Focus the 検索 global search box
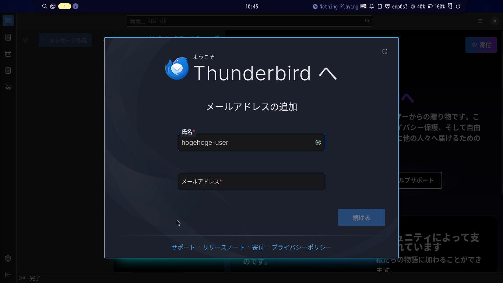The width and height of the screenshot is (503, 283). coord(249,21)
